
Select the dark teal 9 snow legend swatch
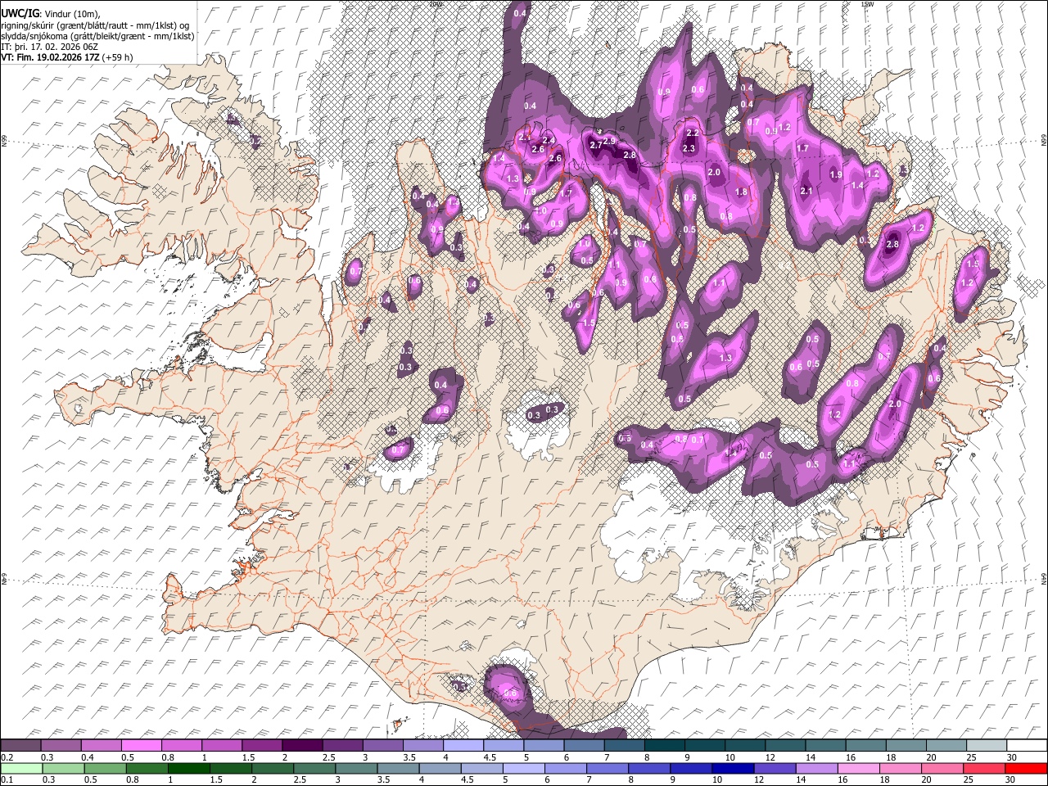coord(705,745)
